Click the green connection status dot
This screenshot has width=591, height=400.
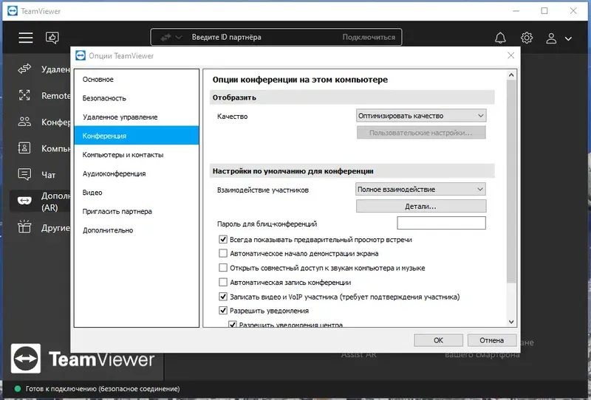[x=17, y=388]
